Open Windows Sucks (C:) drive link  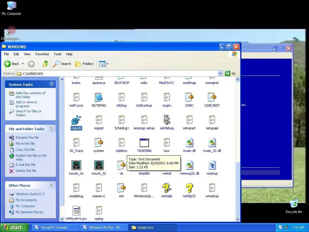(30, 194)
